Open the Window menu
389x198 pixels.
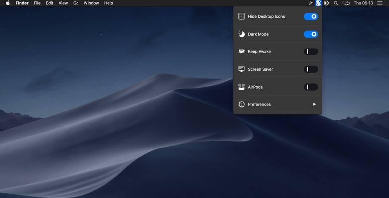91,3
